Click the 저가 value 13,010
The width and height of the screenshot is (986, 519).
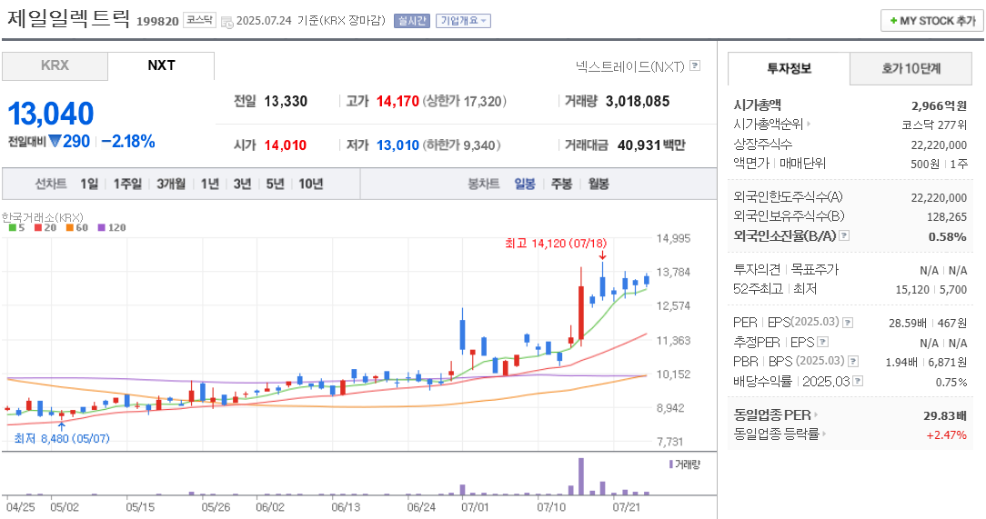[x=397, y=145]
